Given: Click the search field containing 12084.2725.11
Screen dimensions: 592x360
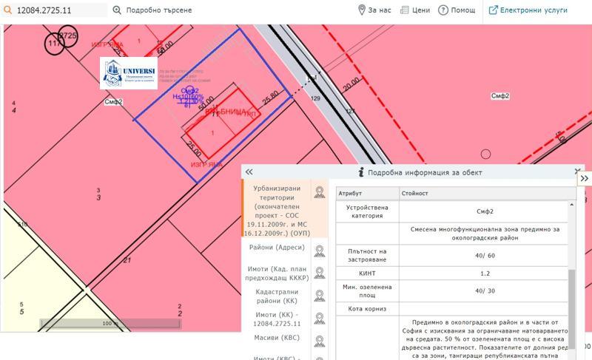Looking at the screenshot, I should [x=61, y=11].
